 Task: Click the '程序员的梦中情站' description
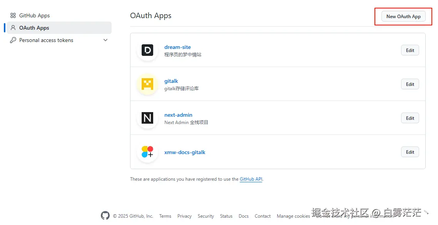pos(183,54)
